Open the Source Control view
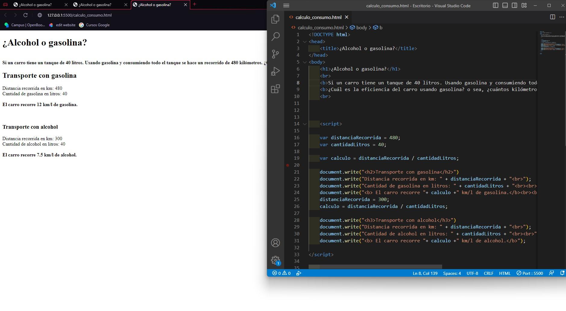 [x=275, y=54]
